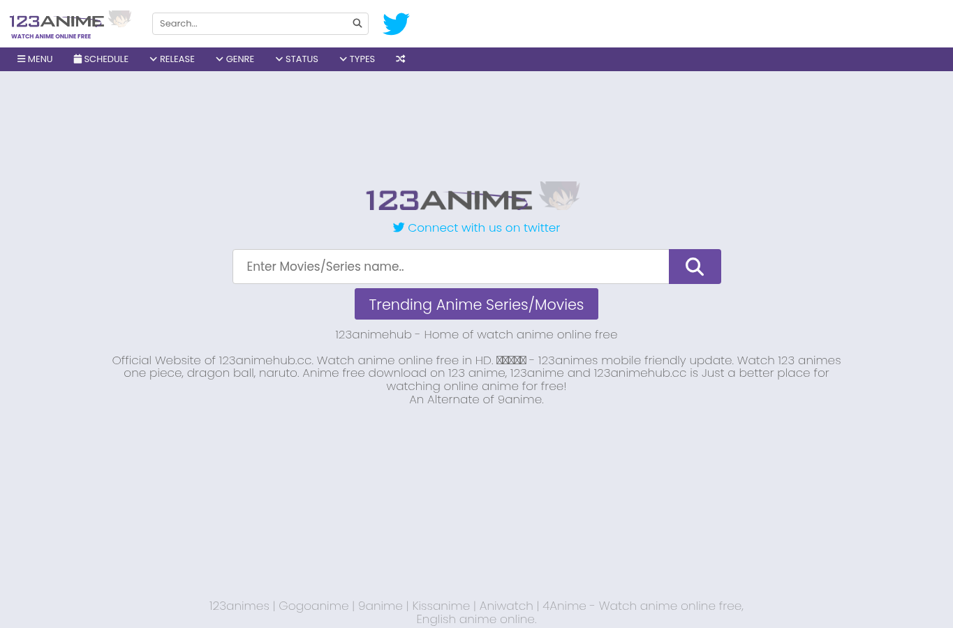Expand the GENRE dropdown
This screenshot has height=628, width=953.
235,59
